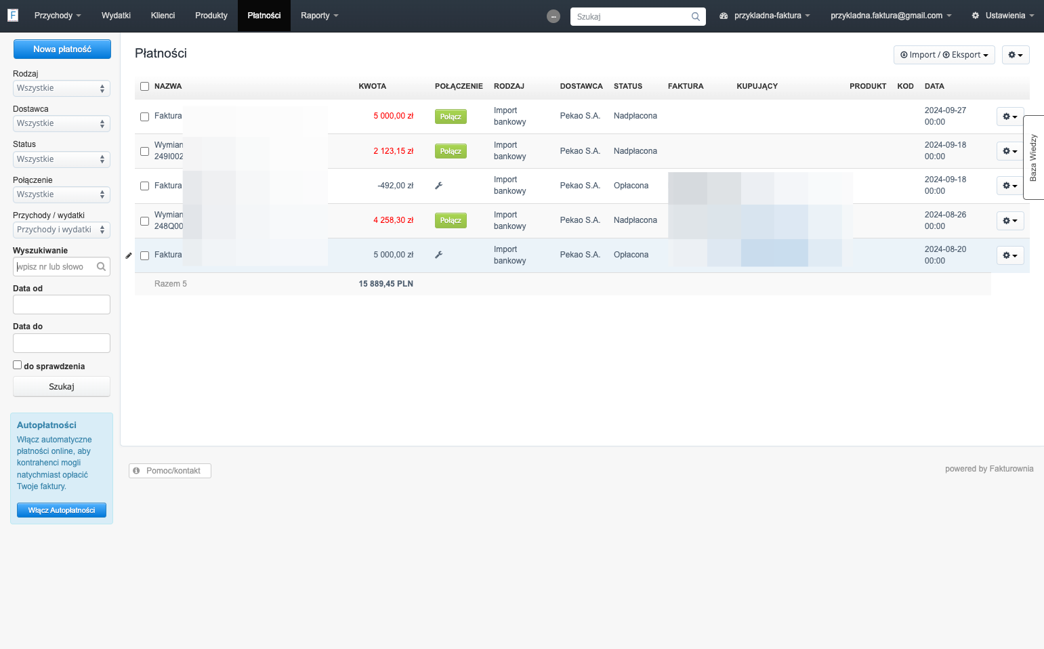Click Połącz button in 4 258,30 zł row
The height and width of the screenshot is (649, 1044).
click(451, 220)
